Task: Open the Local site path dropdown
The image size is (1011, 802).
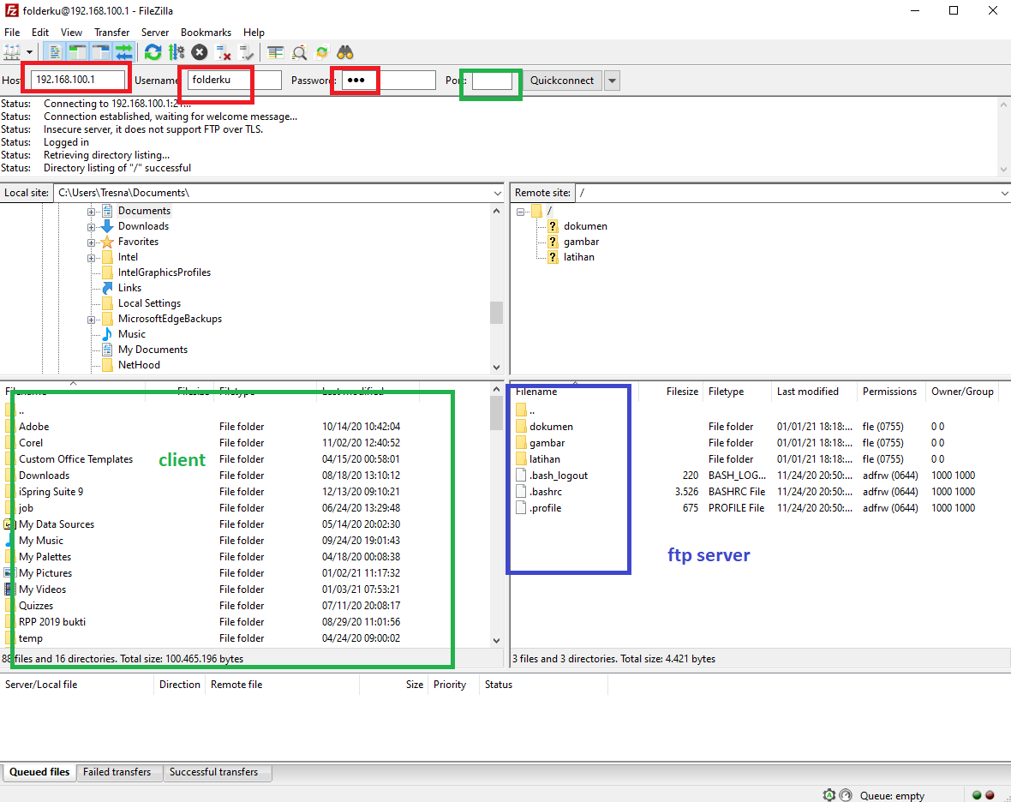Action: (497, 193)
